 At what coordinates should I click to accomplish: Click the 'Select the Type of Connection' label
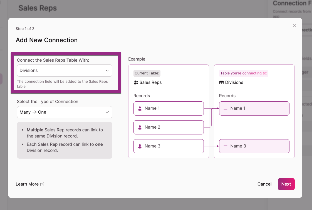coord(48,101)
